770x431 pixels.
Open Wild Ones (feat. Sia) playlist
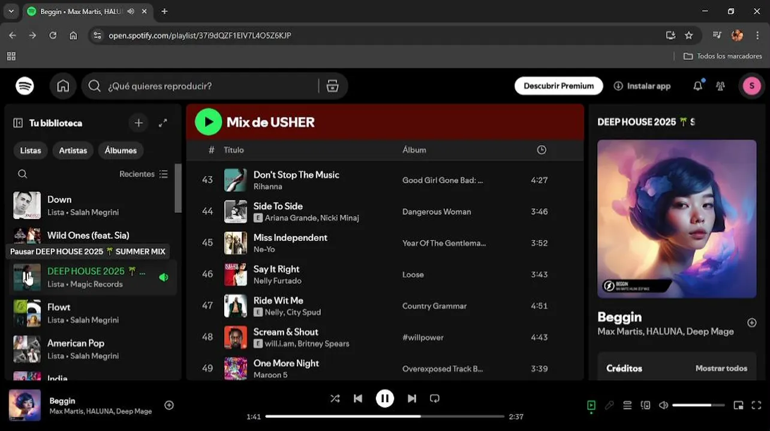(93, 235)
